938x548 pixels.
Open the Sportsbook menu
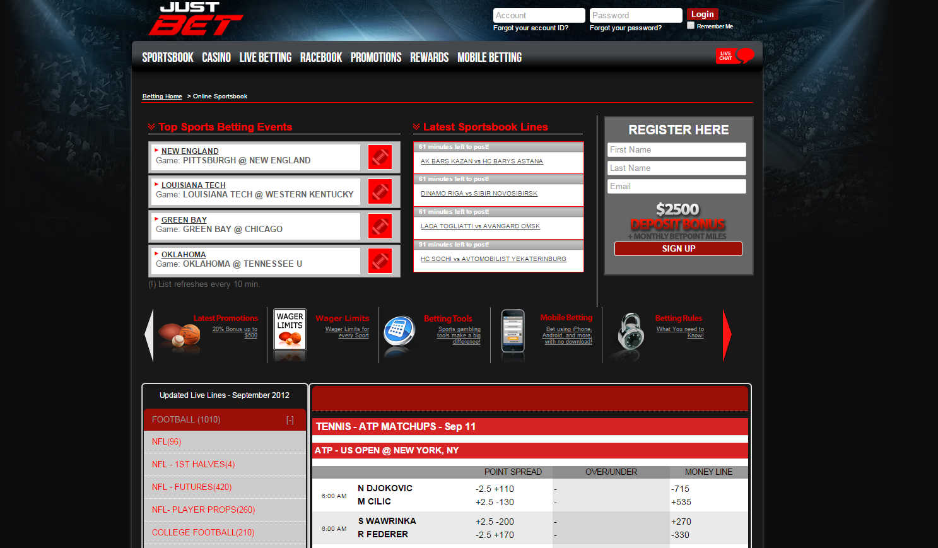(x=168, y=57)
